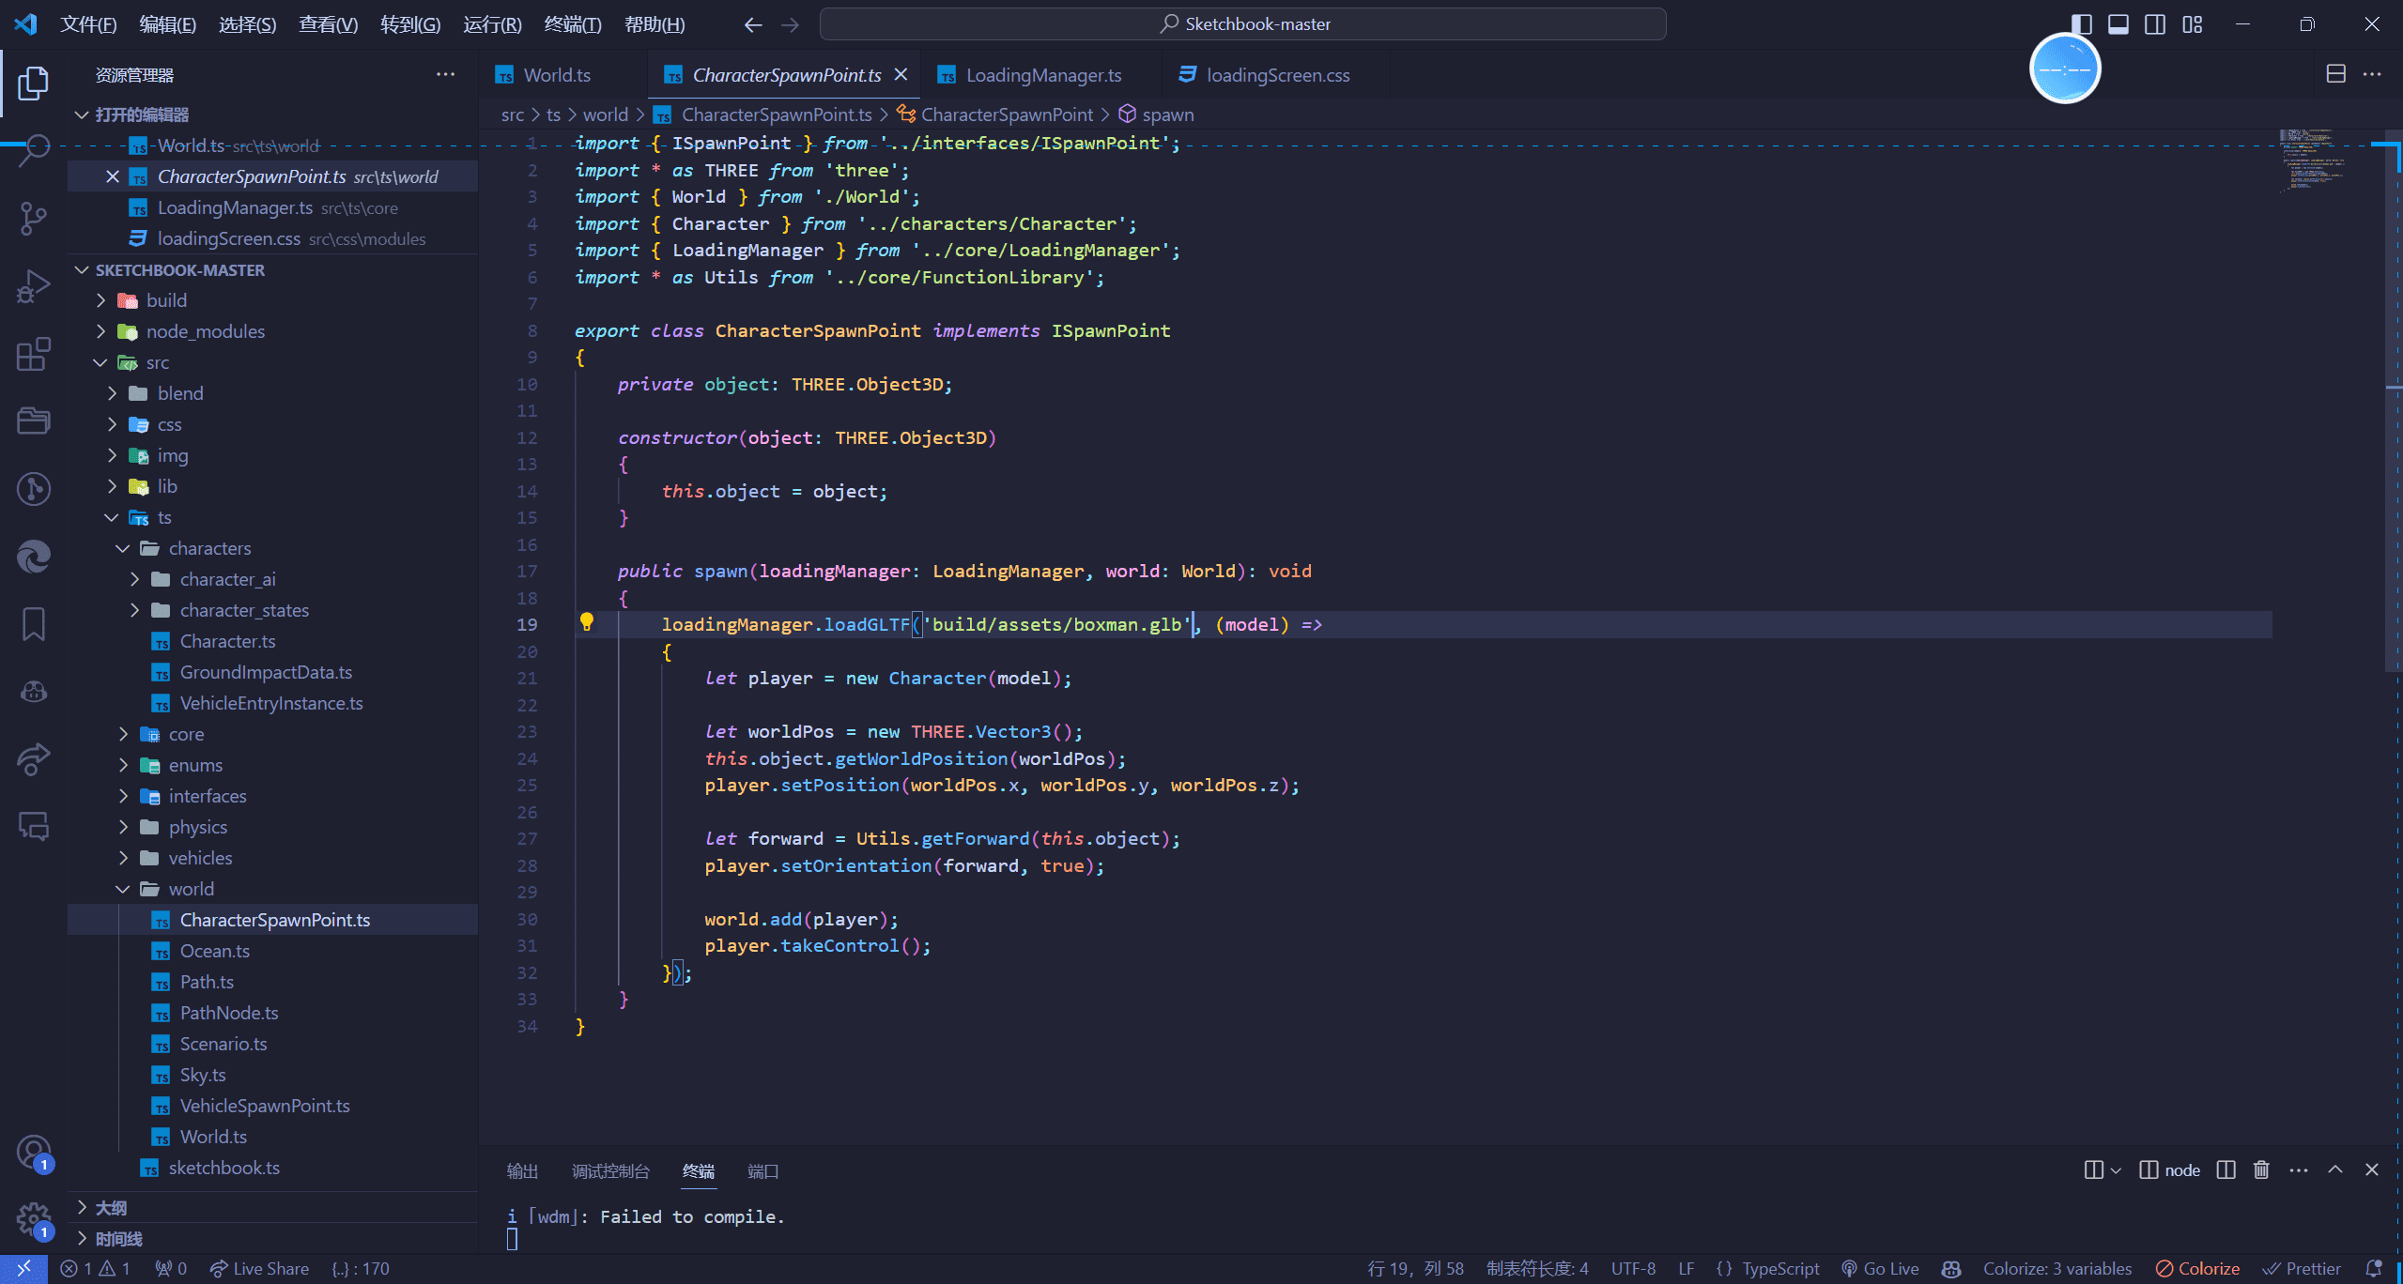Toggle the bottom panel layout button

pyautogui.click(x=2118, y=24)
